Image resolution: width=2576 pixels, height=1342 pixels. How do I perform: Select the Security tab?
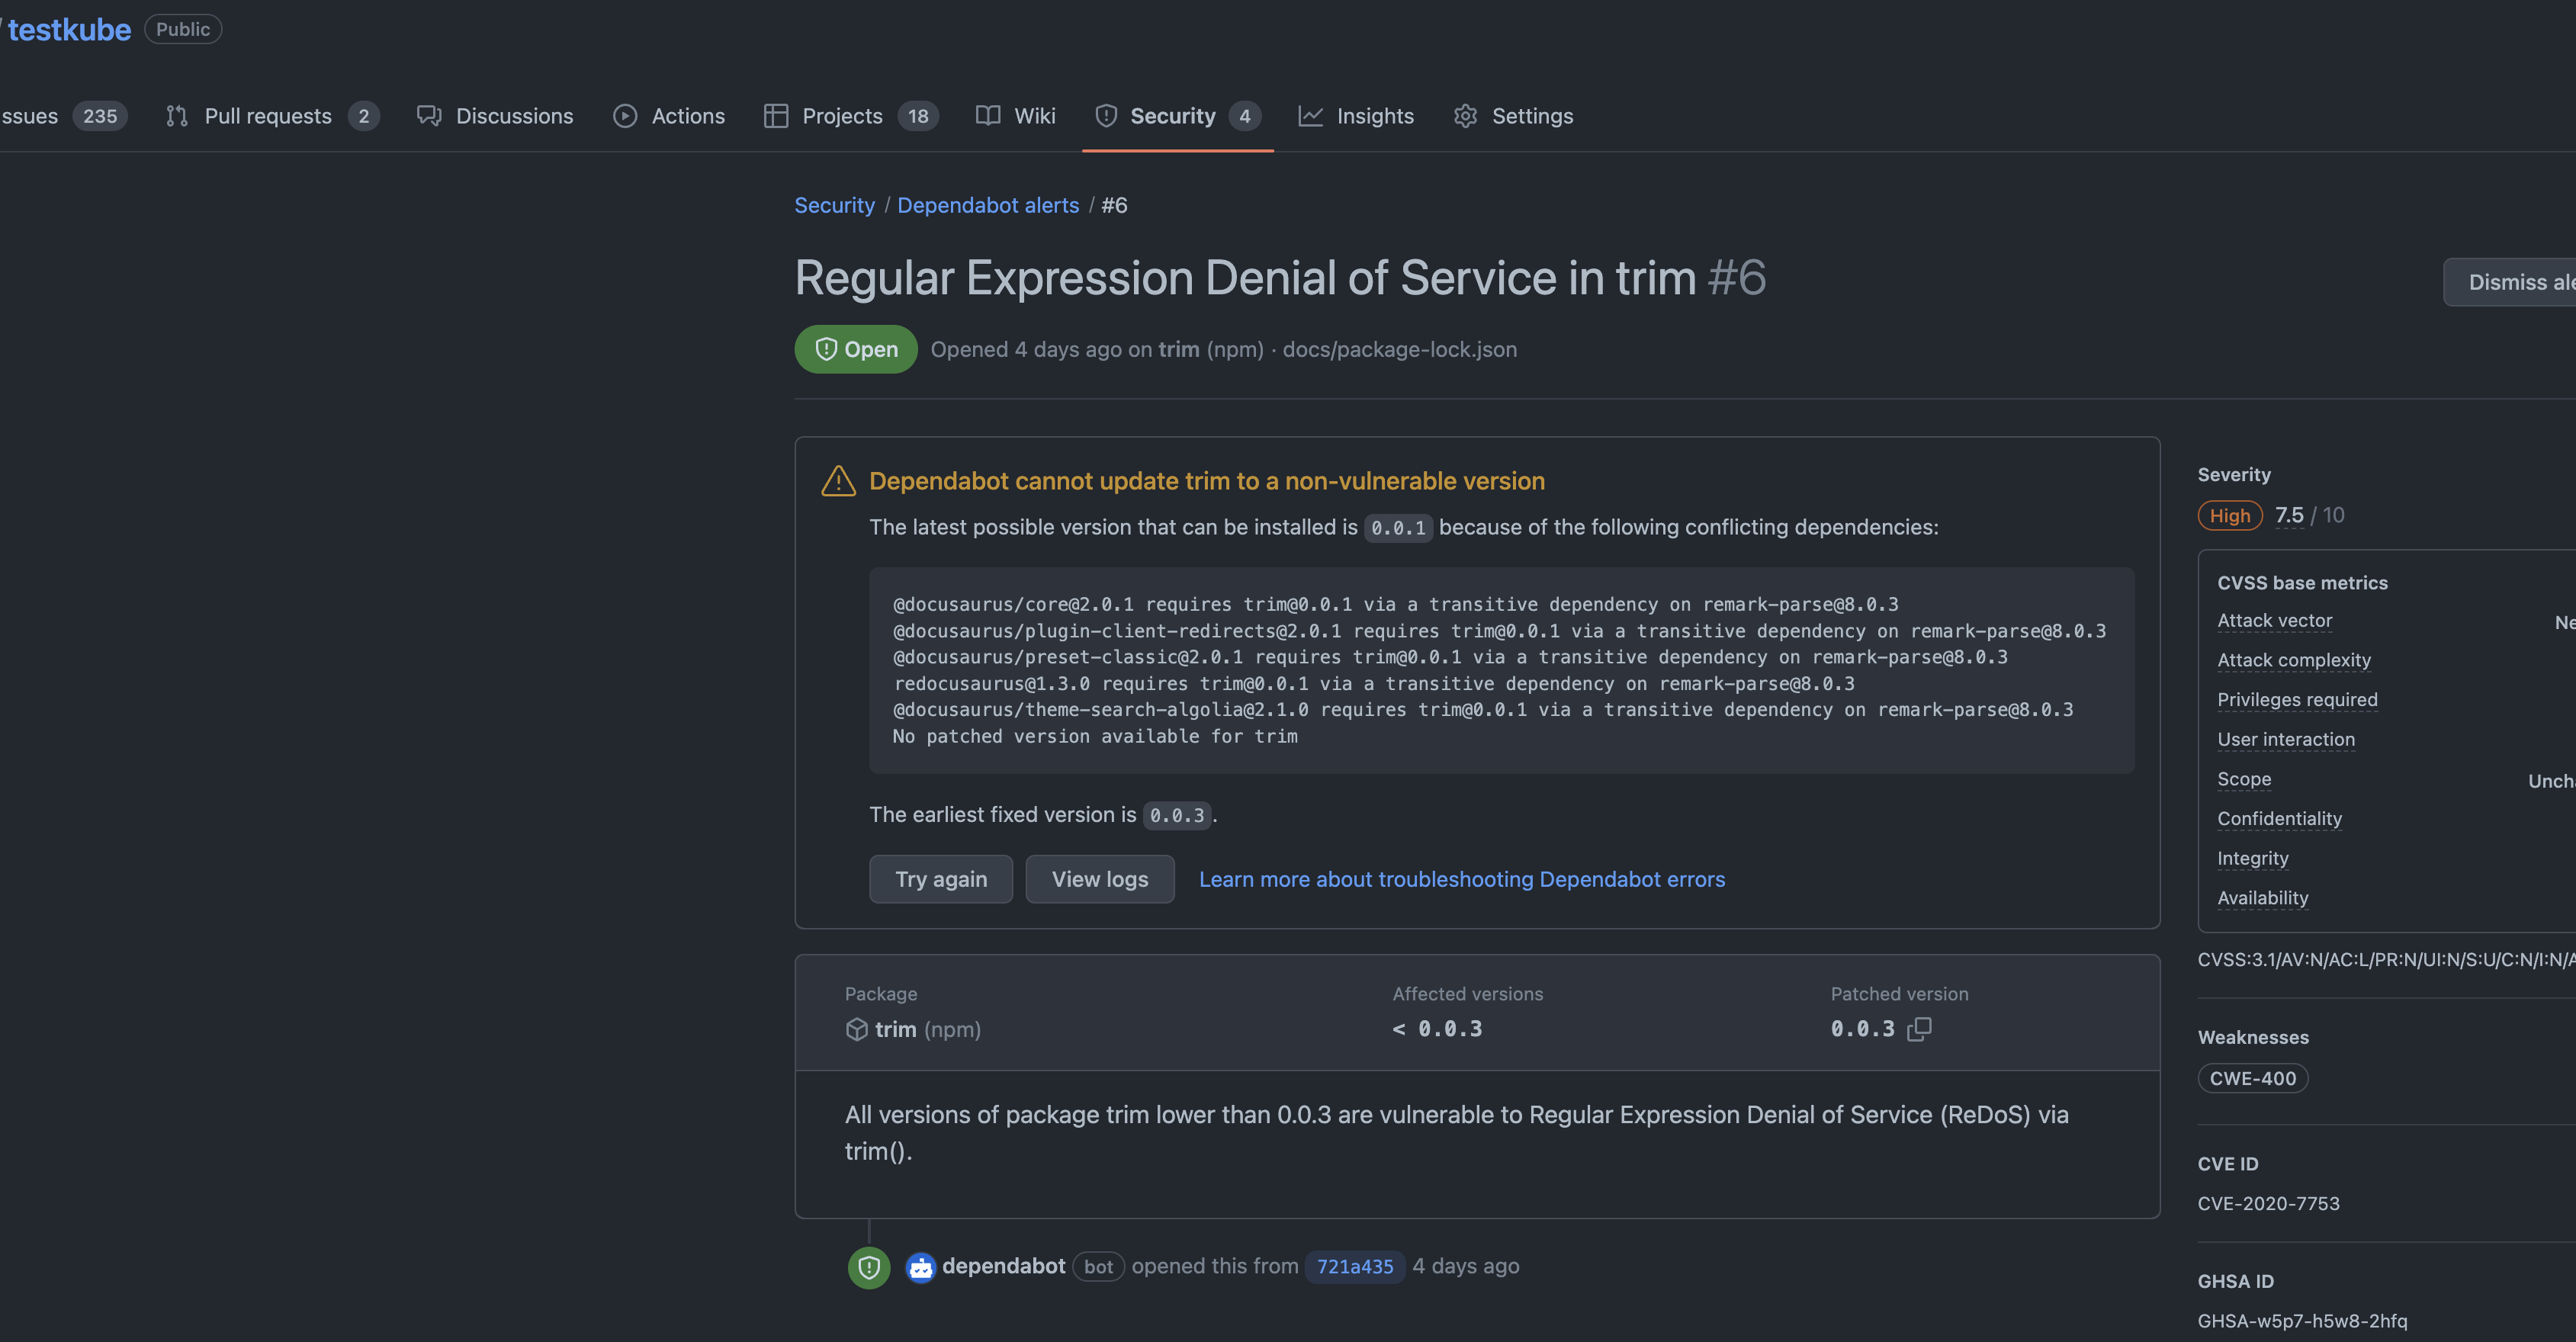click(1178, 116)
